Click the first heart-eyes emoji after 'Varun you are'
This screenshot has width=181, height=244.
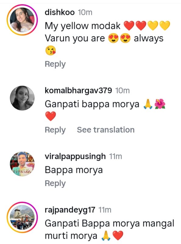click(x=113, y=38)
